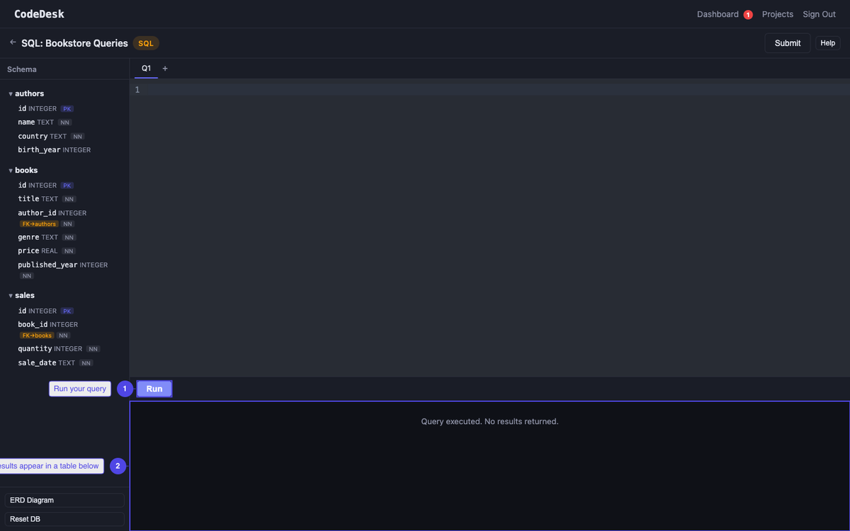The width and height of the screenshot is (850, 531).
Task: Go back using the back arrow
Action: click(x=12, y=42)
